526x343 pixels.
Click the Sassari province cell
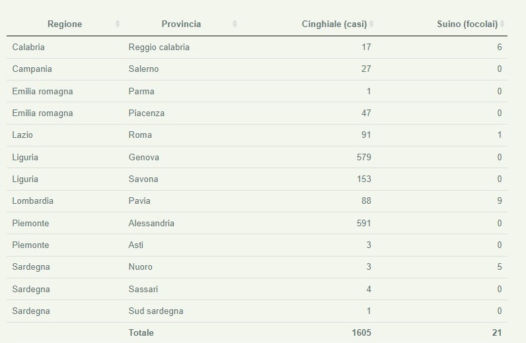(143, 290)
